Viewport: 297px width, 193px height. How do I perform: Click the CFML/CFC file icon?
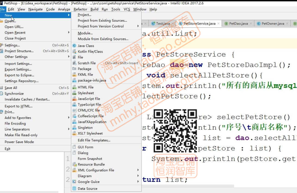click(x=74, y=110)
